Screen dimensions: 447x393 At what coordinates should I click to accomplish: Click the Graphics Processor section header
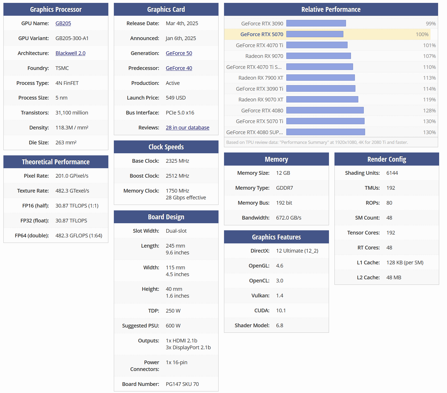56,9
